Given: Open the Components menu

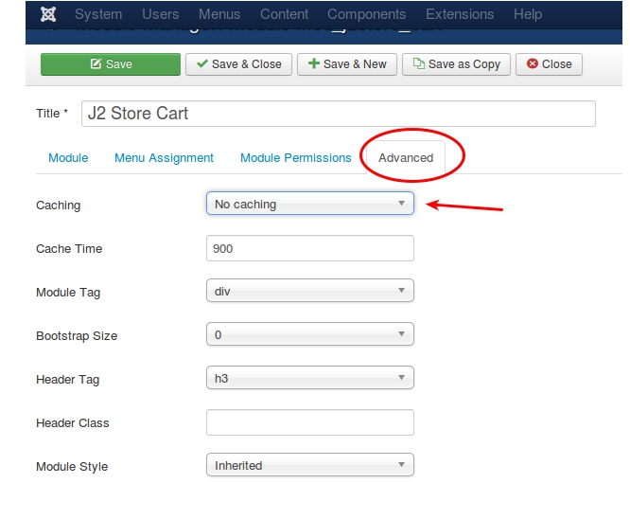Looking at the screenshot, I should click(366, 14).
